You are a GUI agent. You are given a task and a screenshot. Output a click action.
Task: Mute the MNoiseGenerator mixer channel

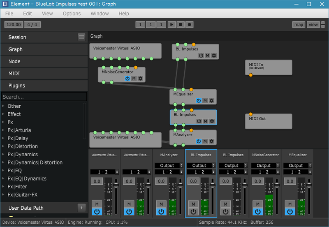(258, 204)
